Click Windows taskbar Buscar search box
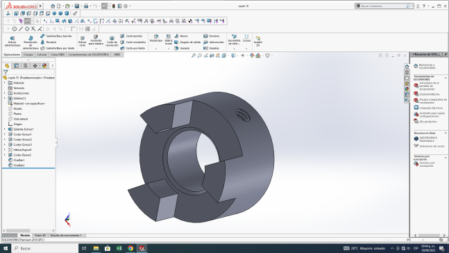Image resolution: width=449 pixels, height=253 pixels. tap(44, 248)
